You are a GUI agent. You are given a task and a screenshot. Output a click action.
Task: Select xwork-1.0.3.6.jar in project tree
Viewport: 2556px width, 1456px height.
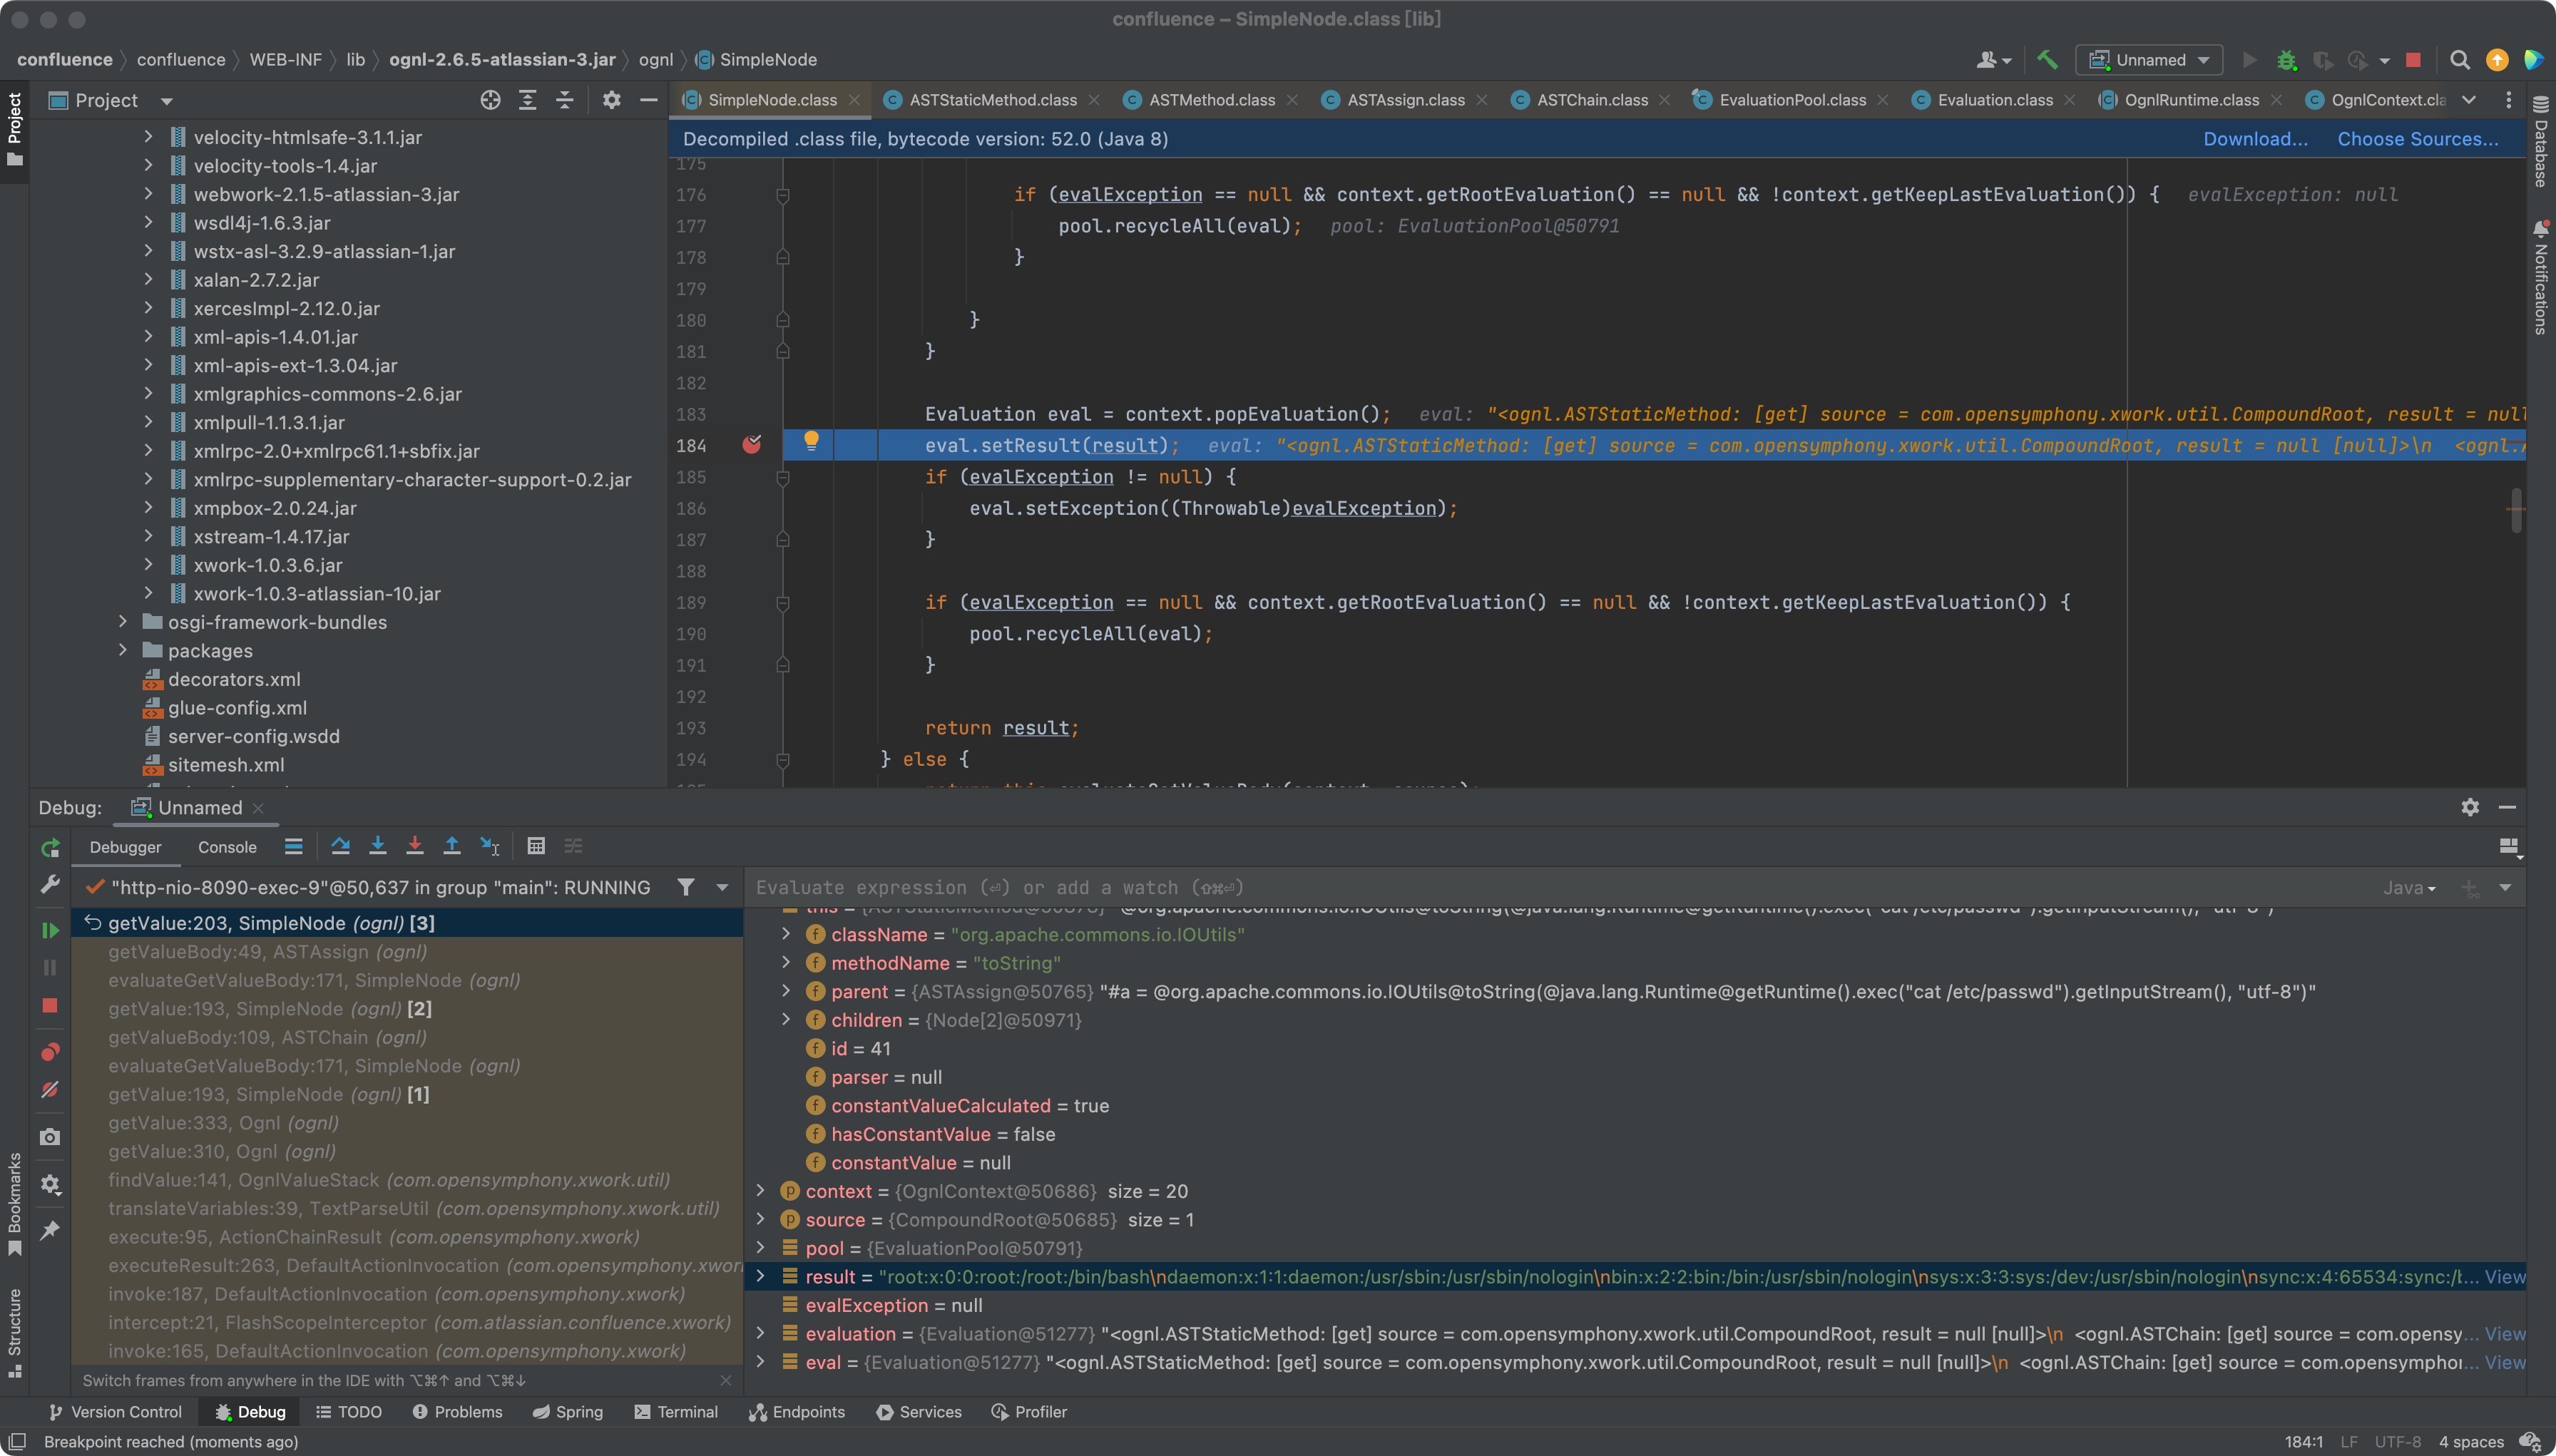[267, 565]
